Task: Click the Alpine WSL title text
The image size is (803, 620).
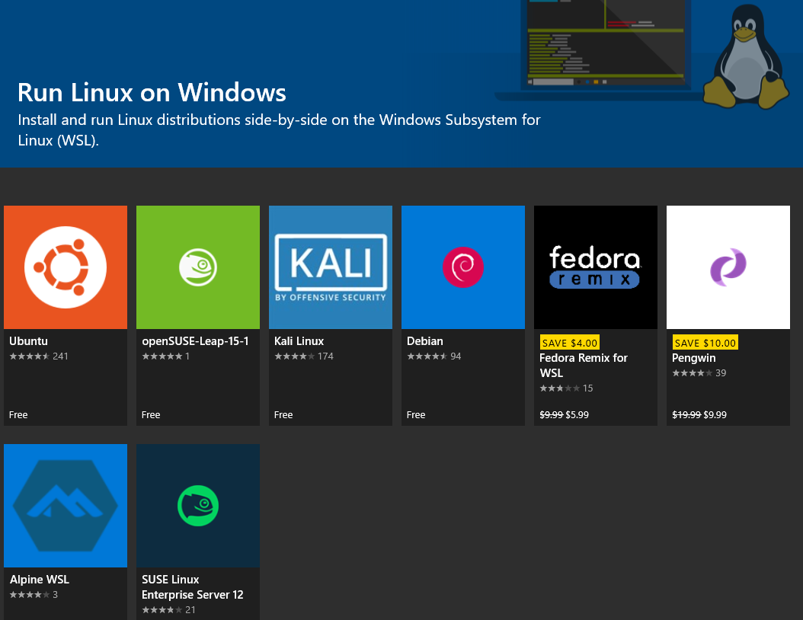Action: pos(40,580)
